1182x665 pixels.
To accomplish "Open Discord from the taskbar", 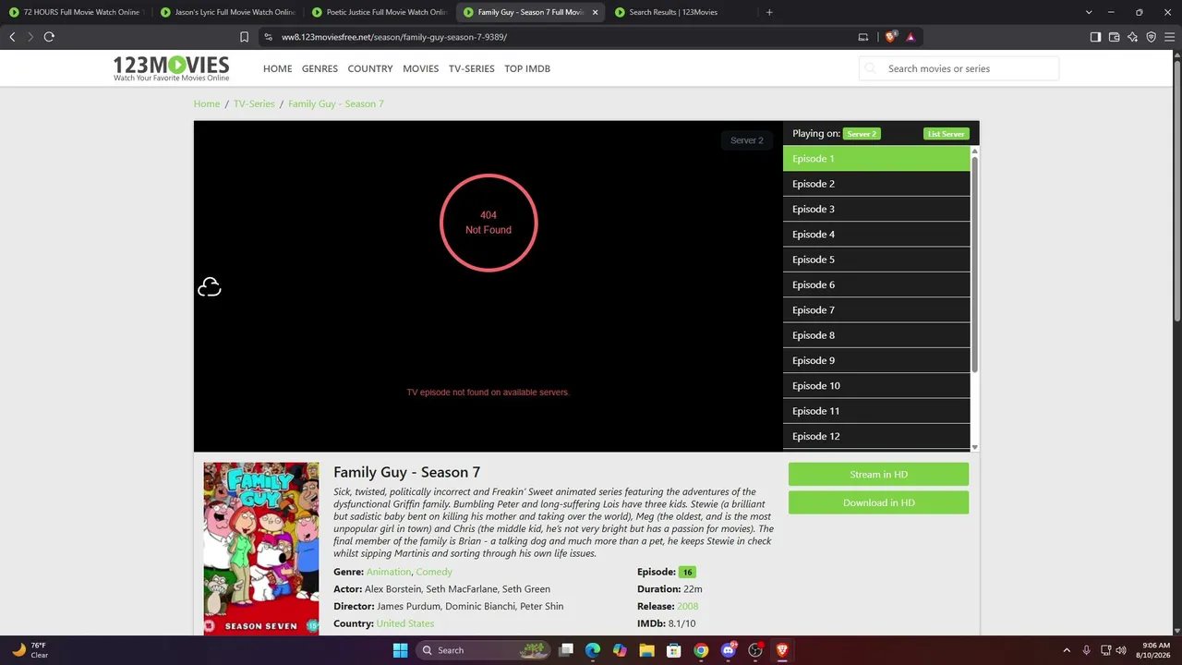I will [729, 650].
